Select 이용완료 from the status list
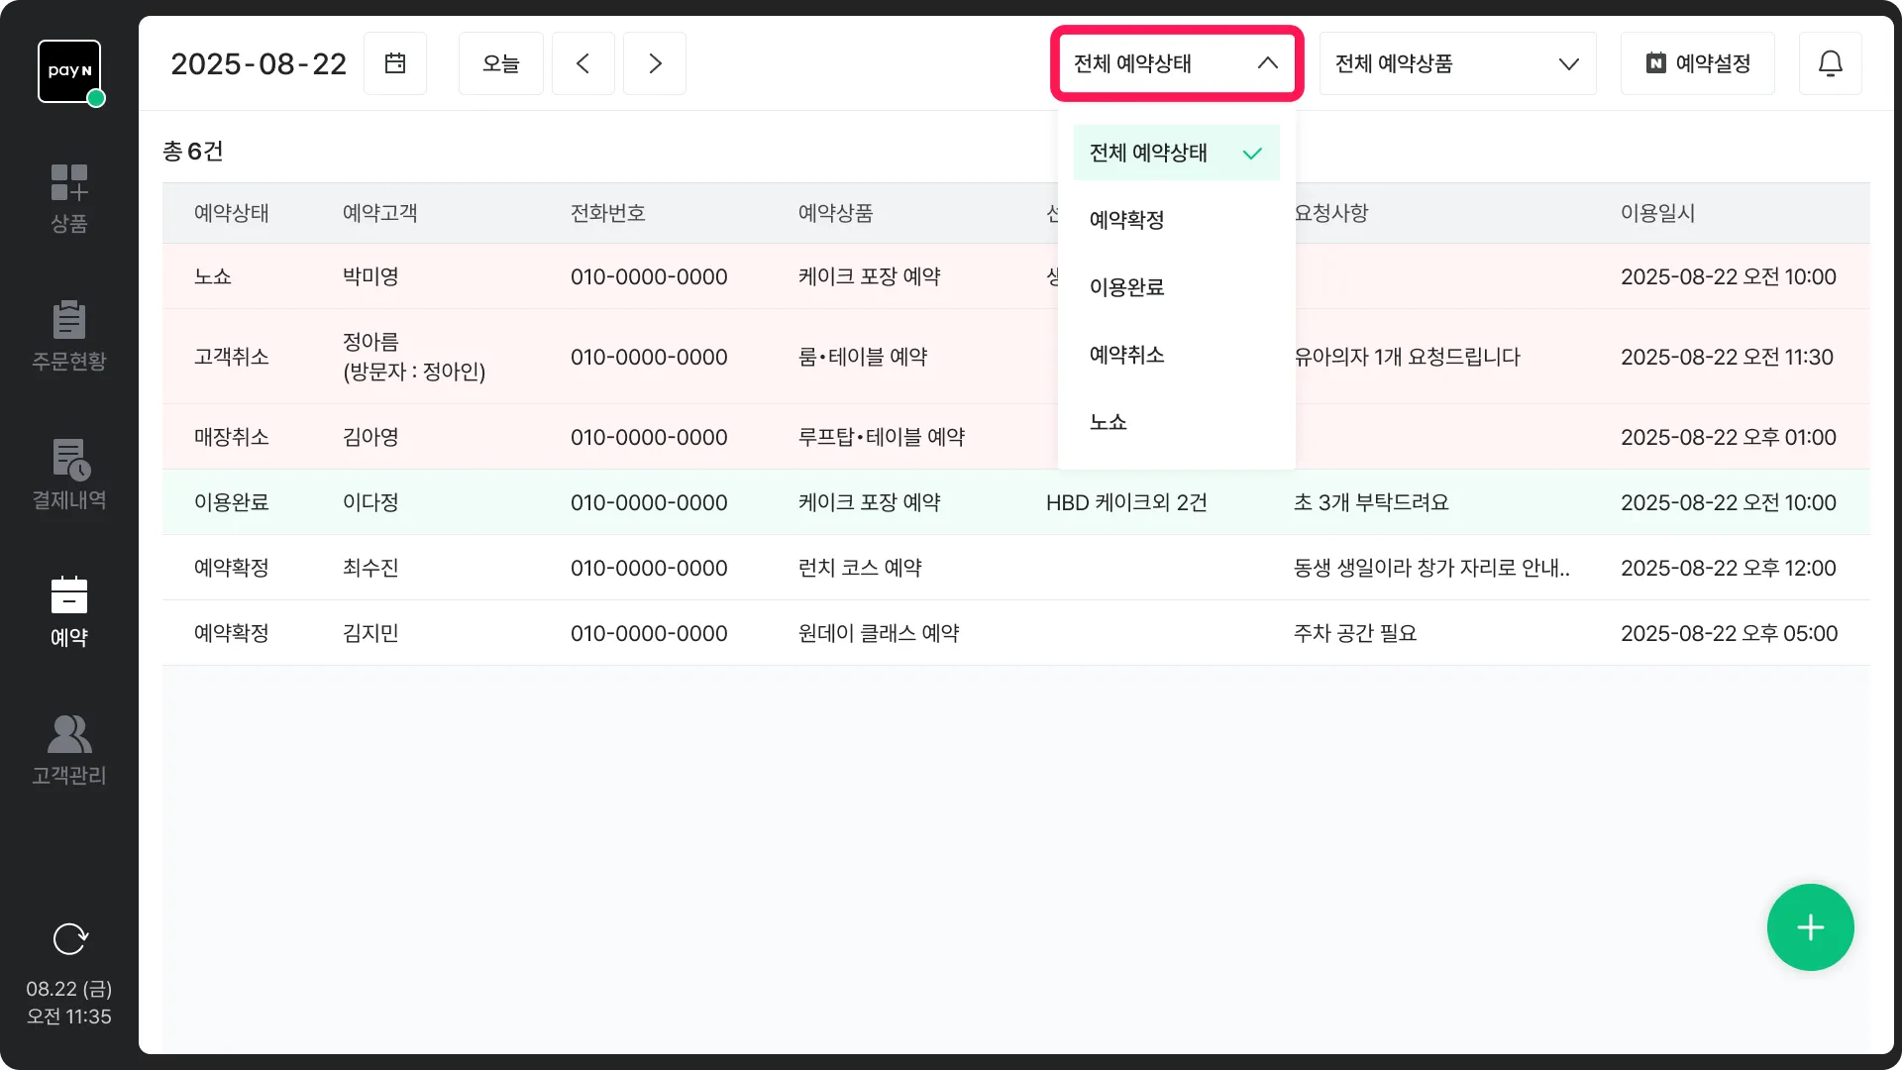This screenshot has width=1902, height=1070. 1126,287
